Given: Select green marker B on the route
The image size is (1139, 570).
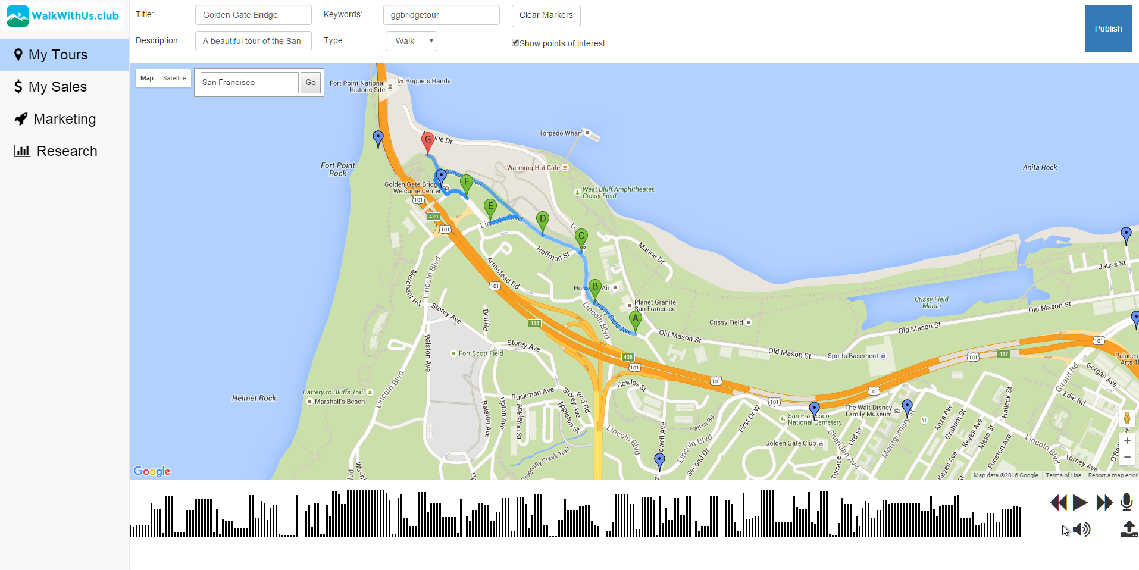Looking at the screenshot, I should pyautogui.click(x=594, y=289).
